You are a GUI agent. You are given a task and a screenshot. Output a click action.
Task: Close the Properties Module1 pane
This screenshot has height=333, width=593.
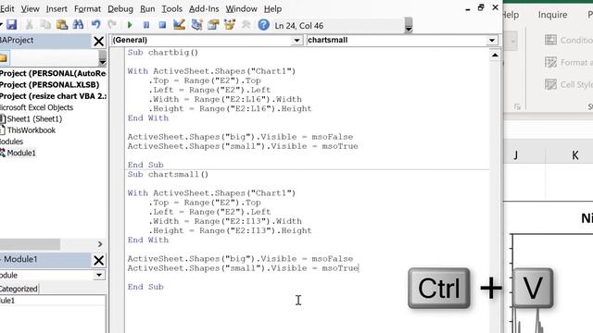point(99,260)
